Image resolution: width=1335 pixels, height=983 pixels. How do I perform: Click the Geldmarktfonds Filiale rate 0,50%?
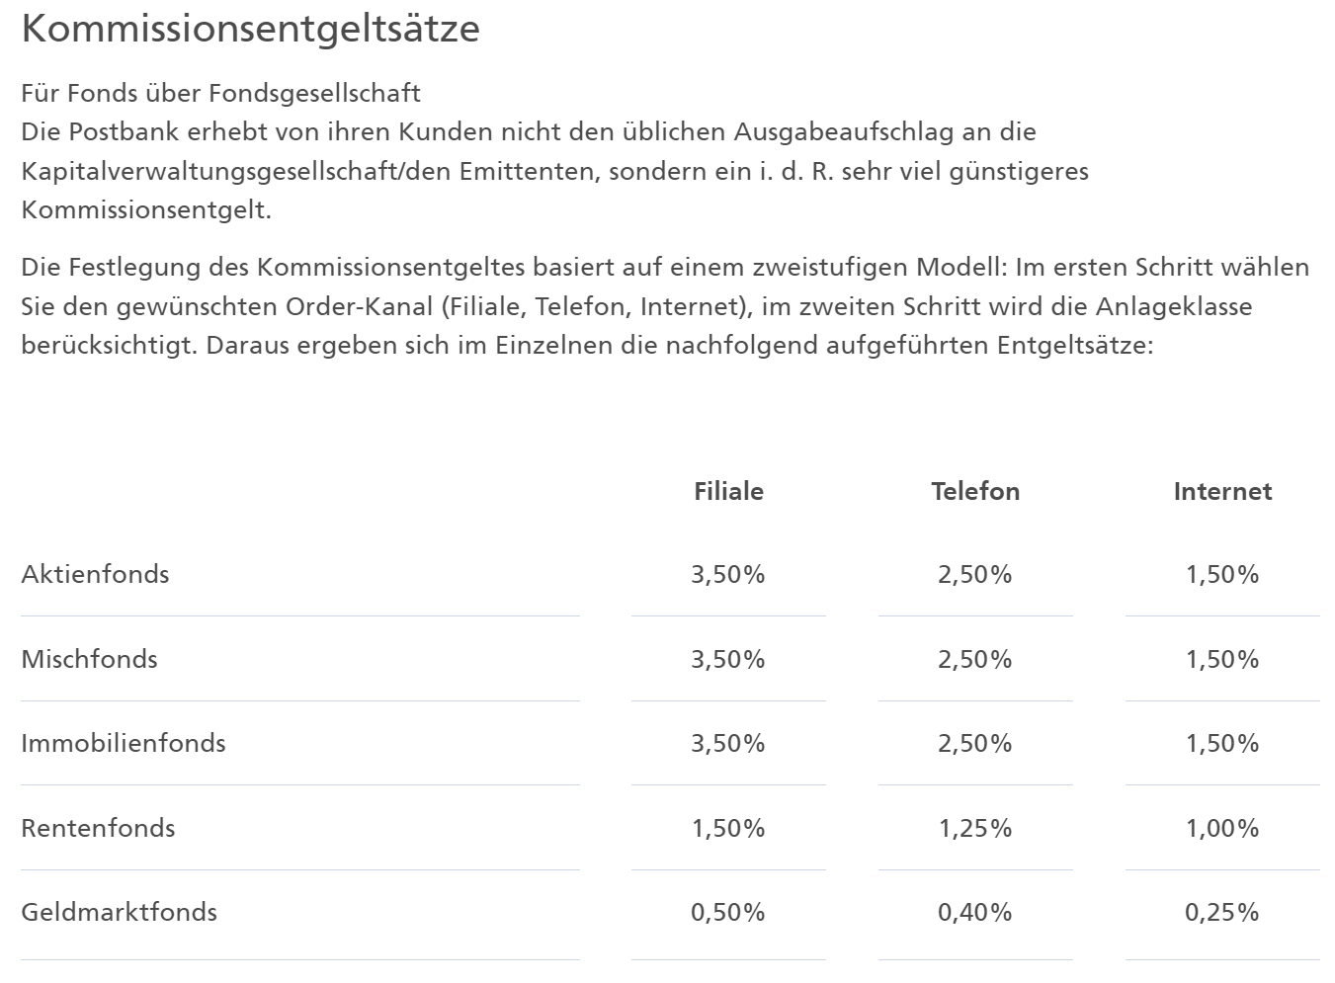point(728,912)
